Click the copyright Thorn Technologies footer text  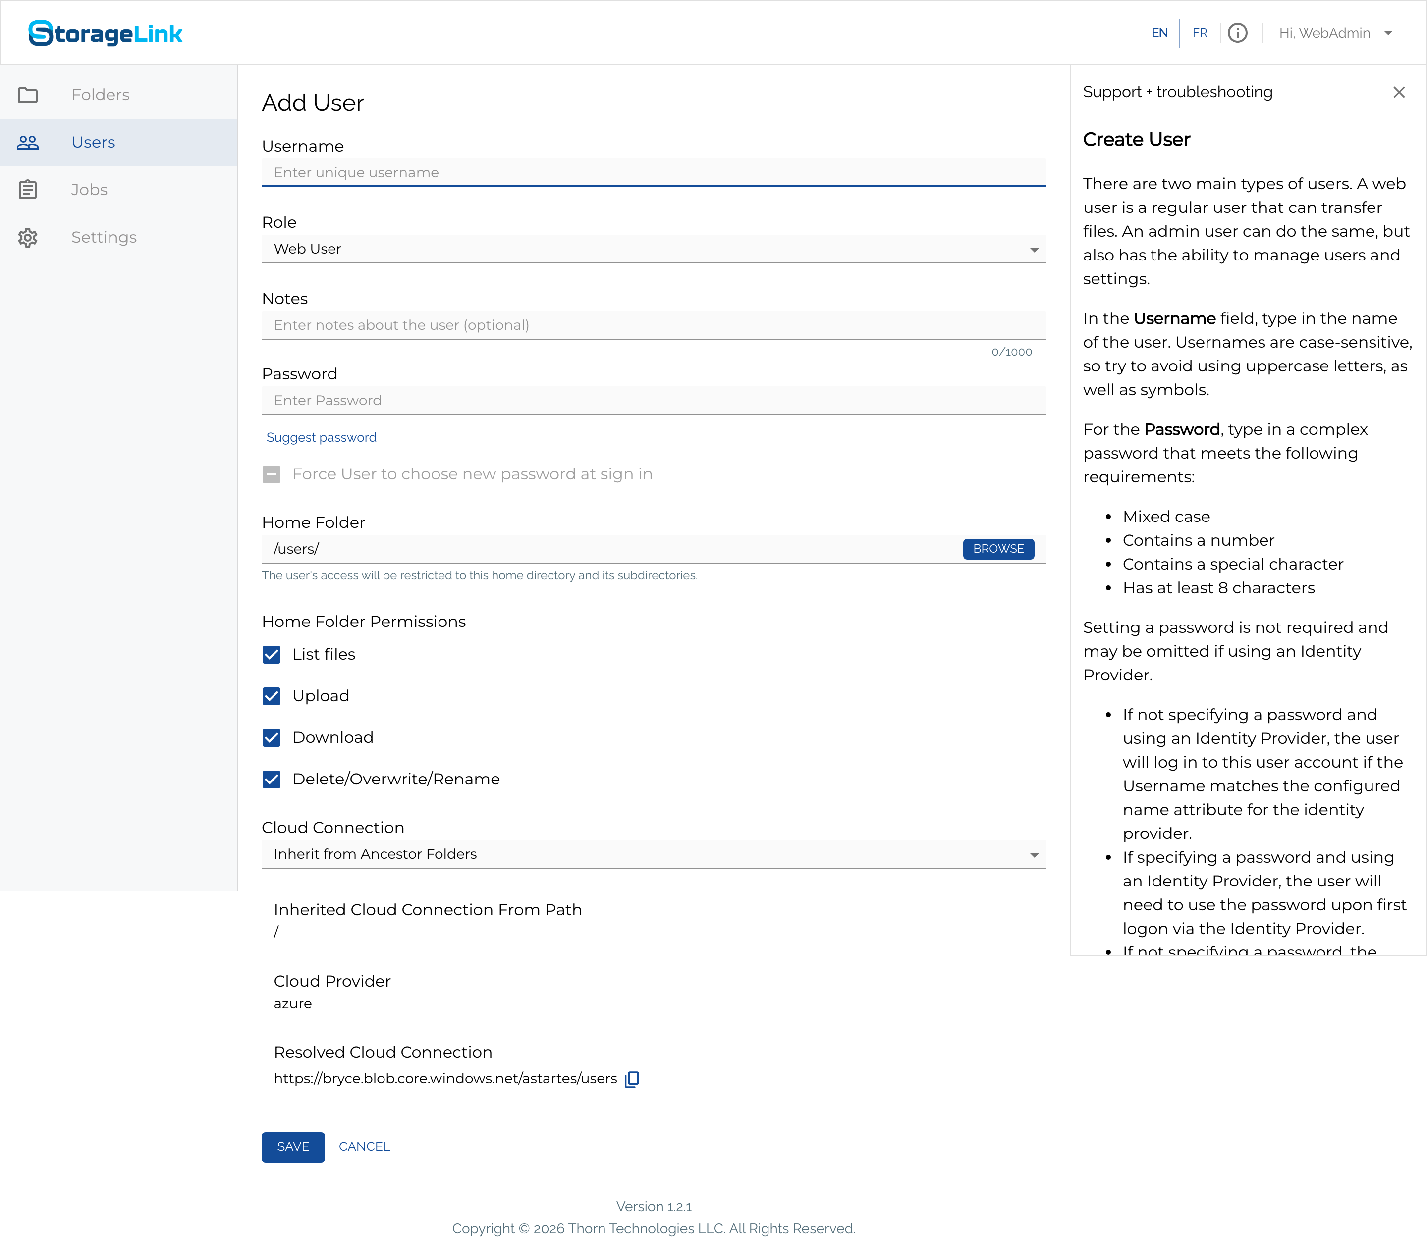pos(654,1229)
